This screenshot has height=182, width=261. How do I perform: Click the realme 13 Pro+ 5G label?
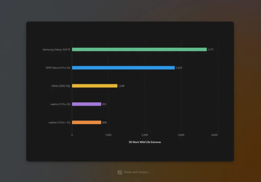coord(59,123)
